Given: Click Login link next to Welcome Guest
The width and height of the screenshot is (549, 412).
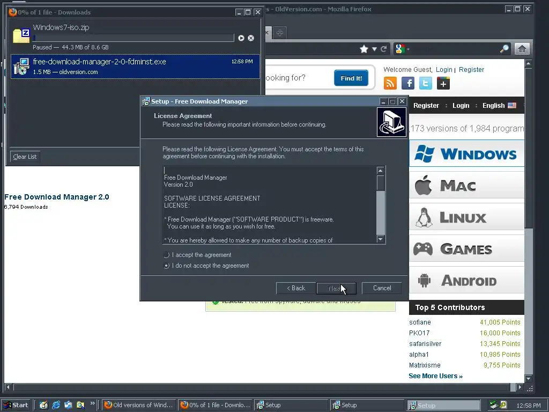Looking at the screenshot, I should [x=444, y=69].
